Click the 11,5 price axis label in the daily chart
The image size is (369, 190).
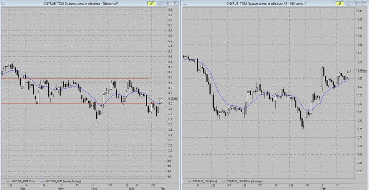click(170, 77)
